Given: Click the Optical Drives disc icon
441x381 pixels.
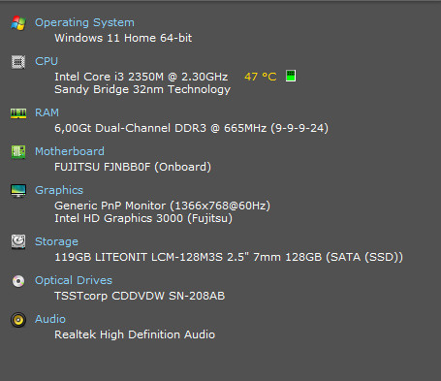Looking at the screenshot, I should pos(18,281).
